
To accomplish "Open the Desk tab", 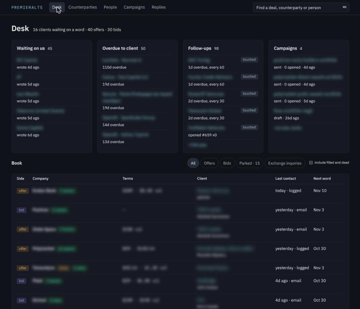I will coord(57,7).
